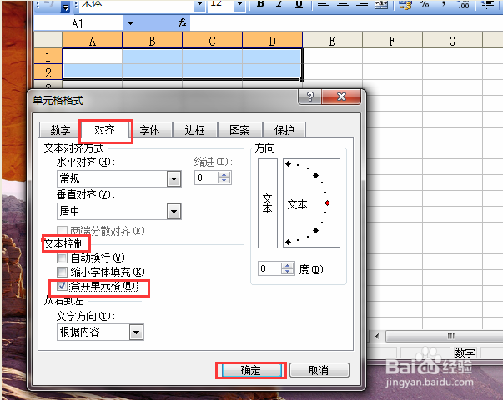Click the degrees number field
Image resolution: width=503 pixels, height=400 pixels.
click(x=269, y=268)
